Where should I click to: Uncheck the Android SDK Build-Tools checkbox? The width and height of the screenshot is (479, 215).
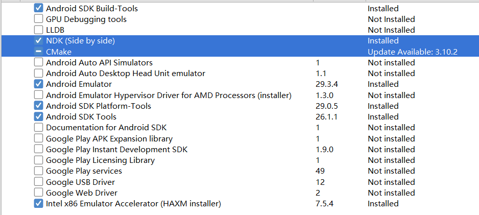tap(38, 8)
